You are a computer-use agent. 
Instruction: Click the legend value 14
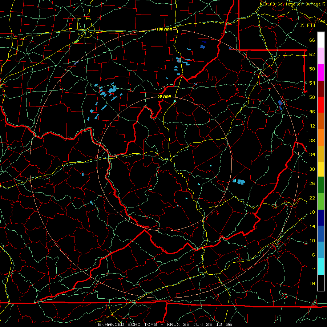pos(312,226)
